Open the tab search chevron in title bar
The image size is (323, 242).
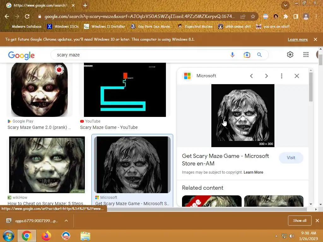tap(285, 5)
